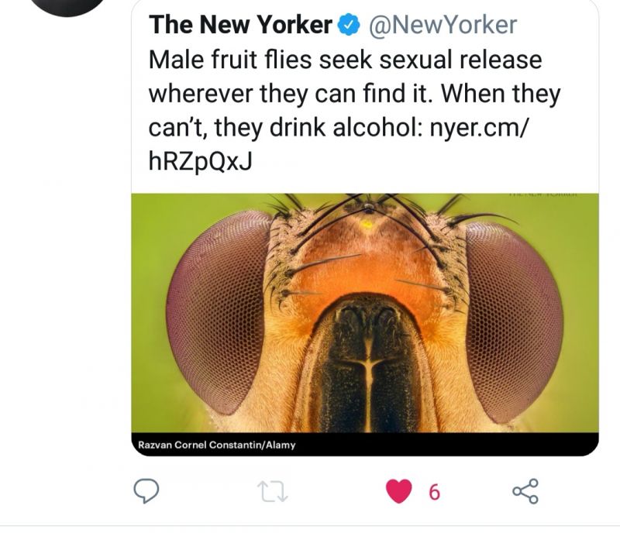This screenshot has height=533, width=620.
Task: Open The New Yorker display name
Action: click(x=240, y=25)
